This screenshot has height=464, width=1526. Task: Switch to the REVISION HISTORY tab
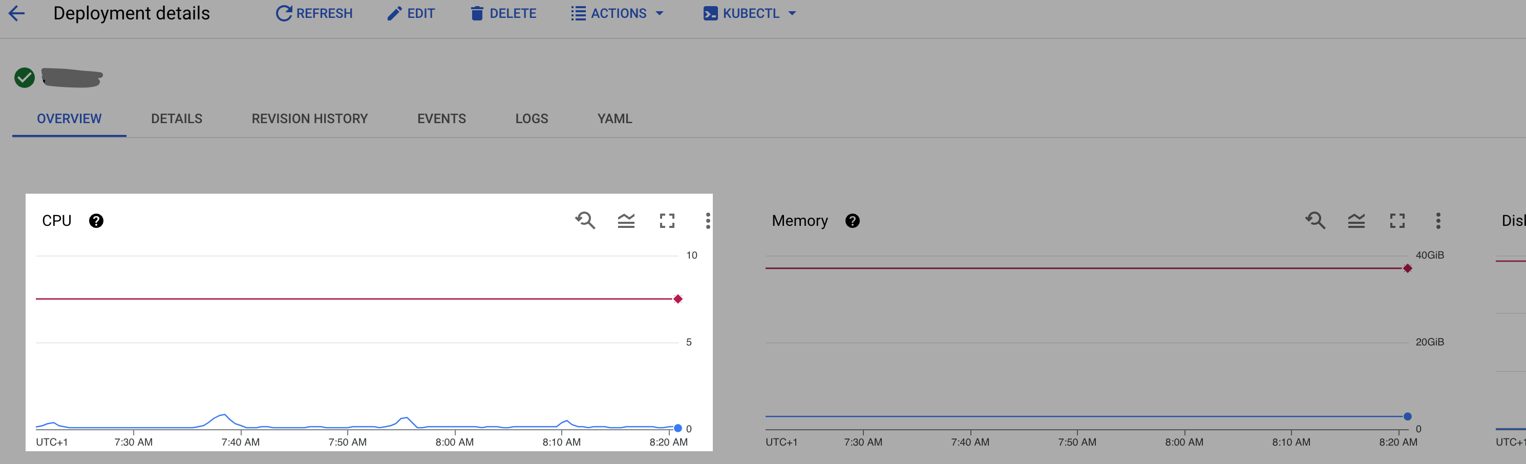coord(310,118)
